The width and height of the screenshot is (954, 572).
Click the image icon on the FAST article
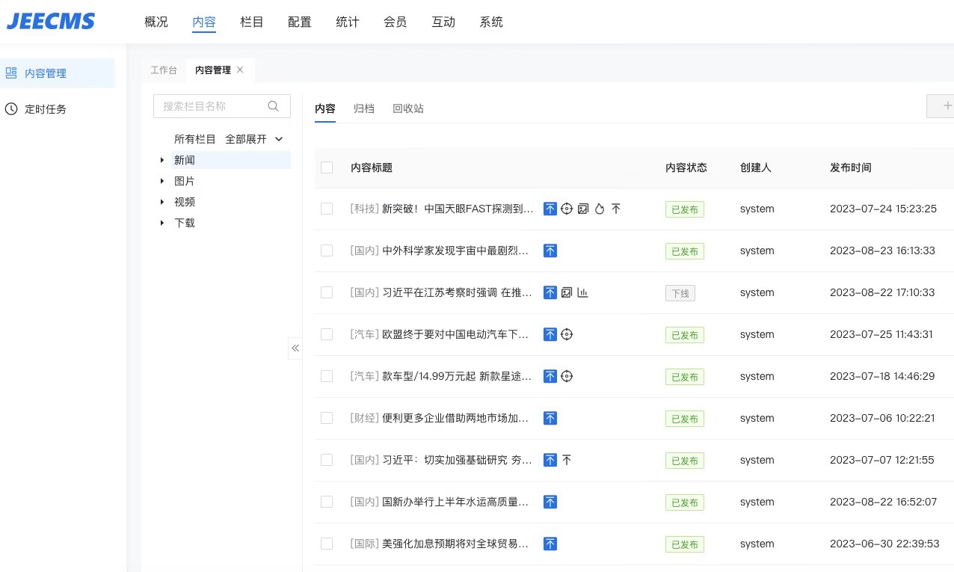583,209
